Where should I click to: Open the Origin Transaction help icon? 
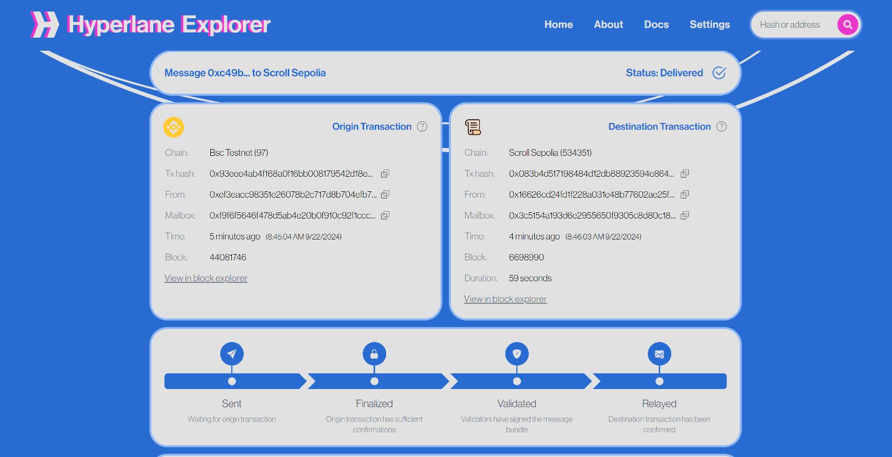tap(422, 127)
